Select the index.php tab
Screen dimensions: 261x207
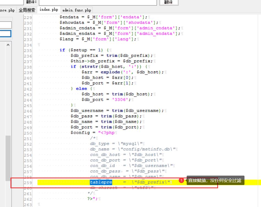coord(49,10)
